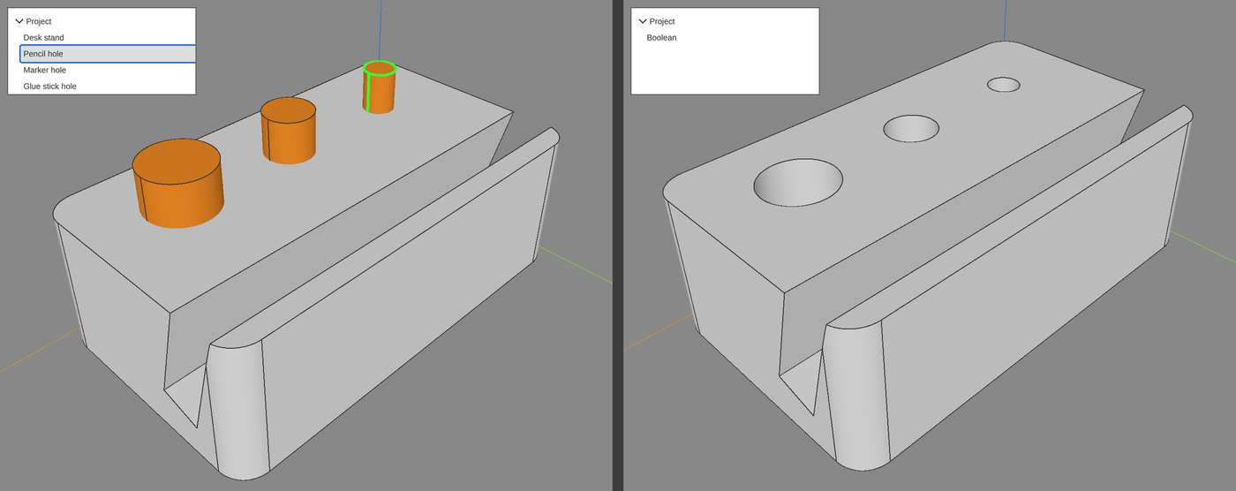The width and height of the screenshot is (1236, 491).
Task: Click the Project label in right panel
Action: point(662,21)
